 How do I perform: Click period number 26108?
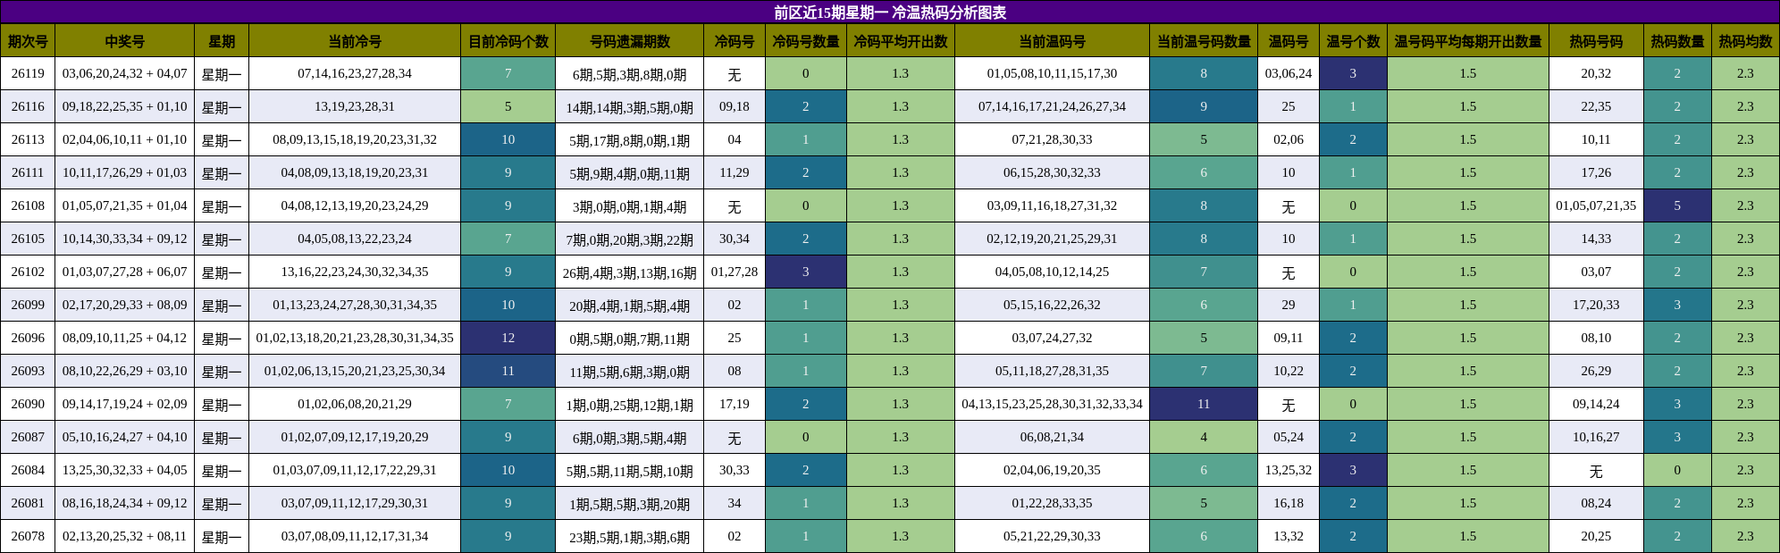(x=28, y=205)
